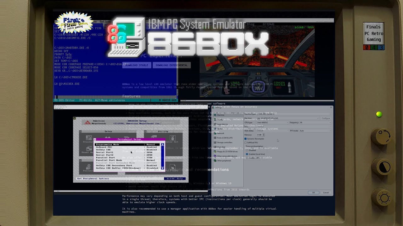403x226 pixels.
Task: Open AMIBIOS Utility window control-menu box
Action: pyautogui.click(x=145, y=131)
